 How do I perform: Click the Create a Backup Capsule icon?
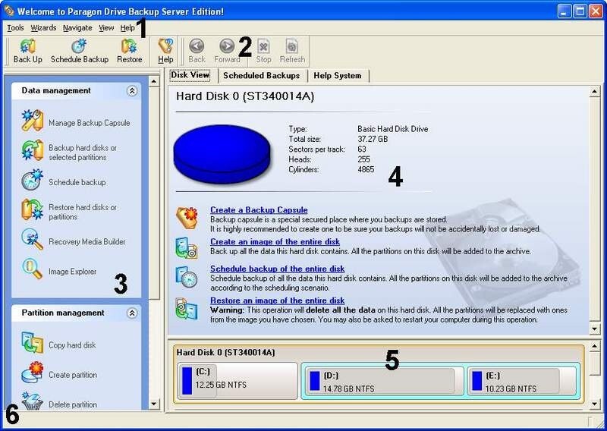click(x=187, y=218)
